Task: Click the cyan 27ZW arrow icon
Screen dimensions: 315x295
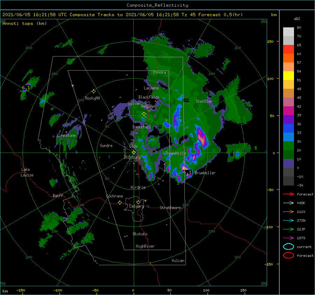Action: point(288,221)
